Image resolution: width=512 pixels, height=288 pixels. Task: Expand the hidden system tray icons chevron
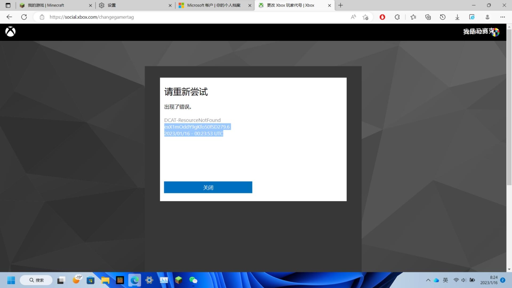coord(428,280)
